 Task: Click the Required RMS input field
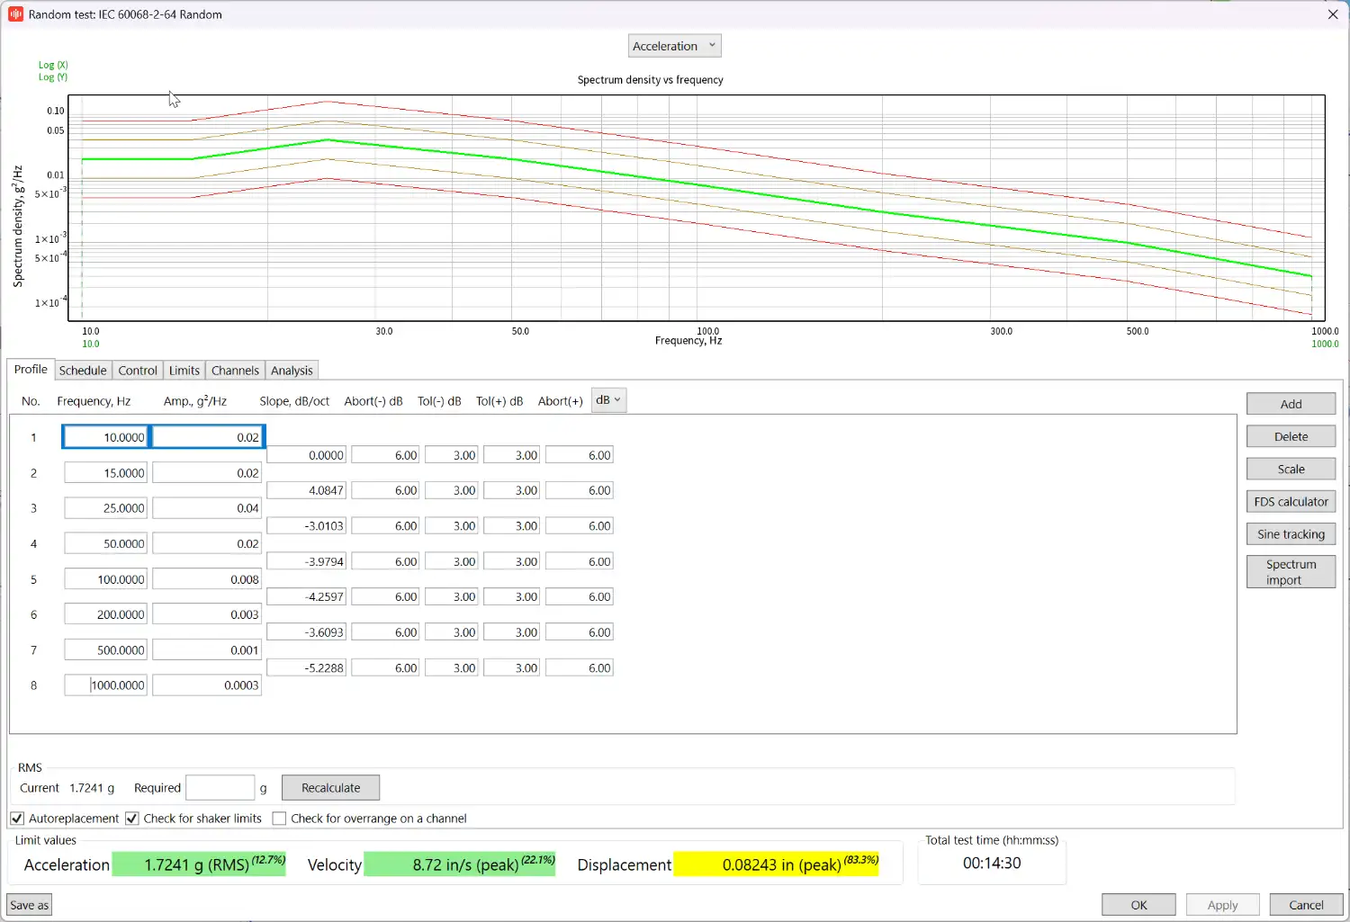[x=220, y=788]
